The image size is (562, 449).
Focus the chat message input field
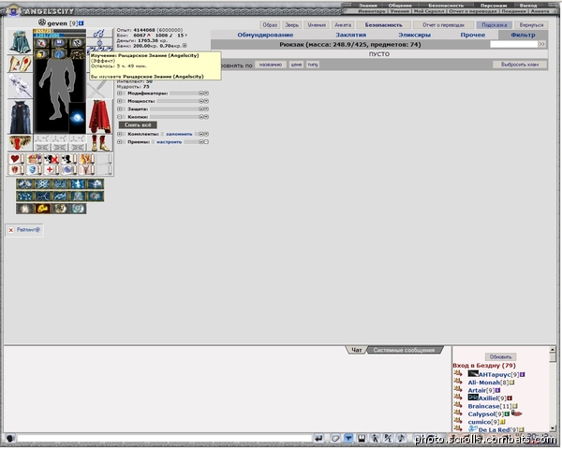[164, 439]
